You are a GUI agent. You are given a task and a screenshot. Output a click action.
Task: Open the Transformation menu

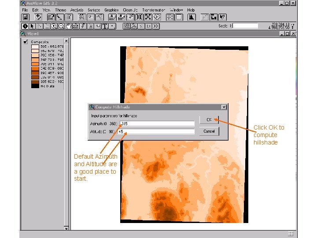coord(154,10)
